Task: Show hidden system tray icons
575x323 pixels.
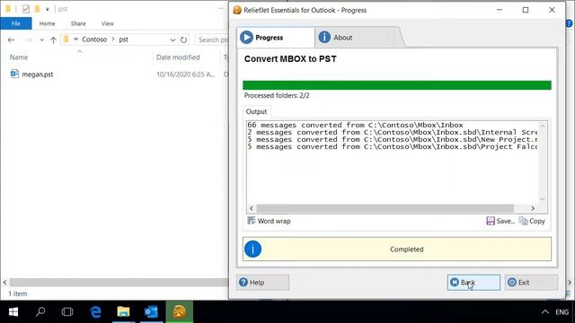Action: [x=545, y=312]
